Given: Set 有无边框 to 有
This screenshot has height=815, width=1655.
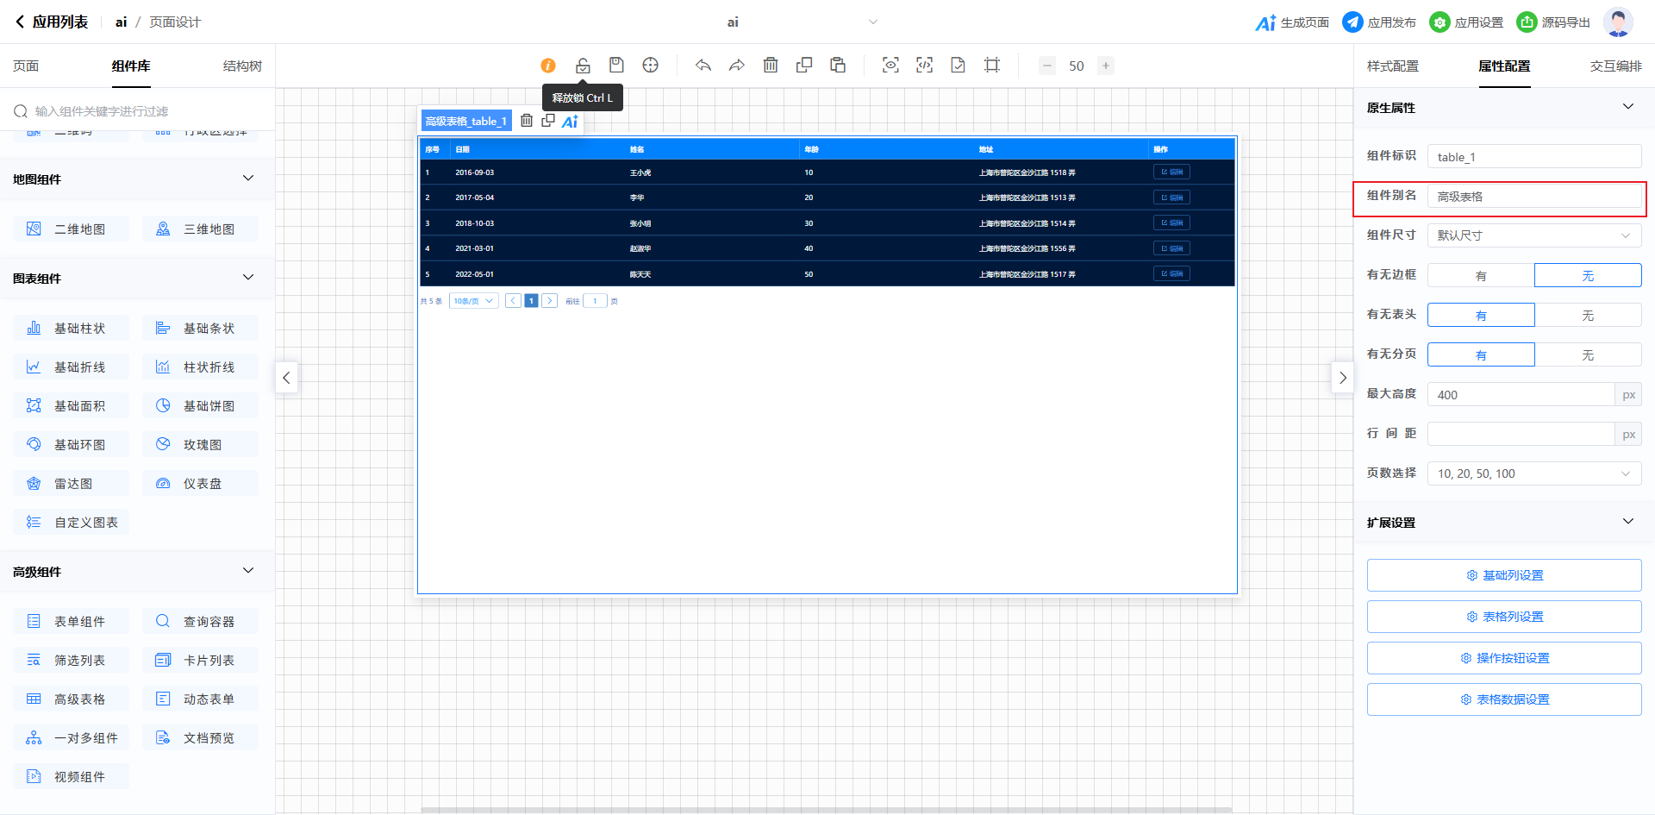Looking at the screenshot, I should pyautogui.click(x=1481, y=276).
